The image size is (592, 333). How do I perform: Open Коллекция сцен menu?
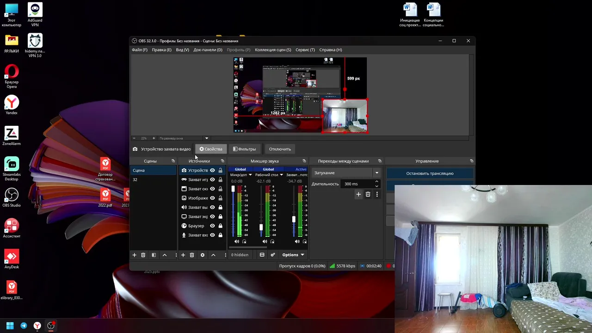[273, 49]
